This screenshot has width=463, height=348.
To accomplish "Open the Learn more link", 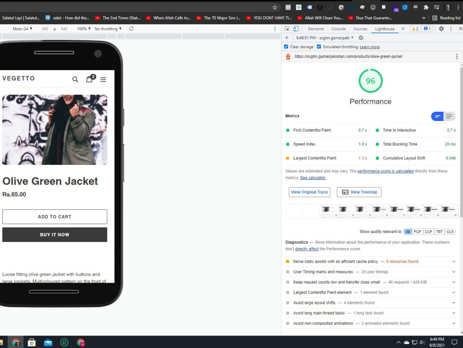I will tap(369, 47).
